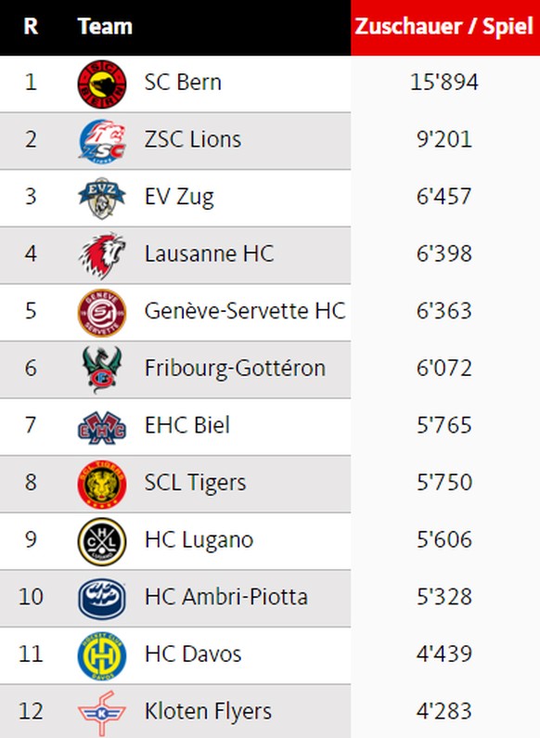Click the SC Bern bear logo

(102, 84)
